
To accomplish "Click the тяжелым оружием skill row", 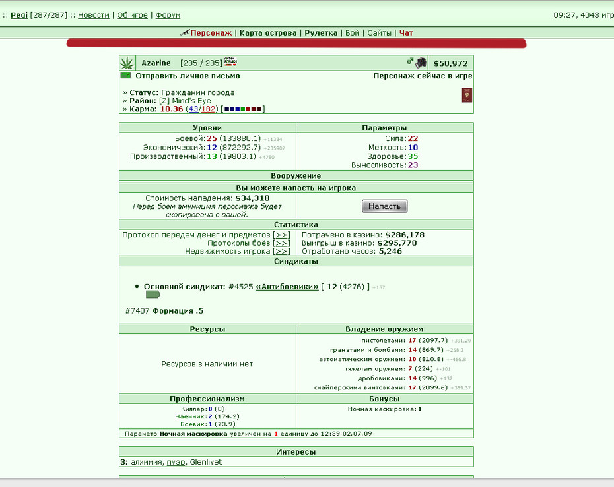I will point(397,369).
